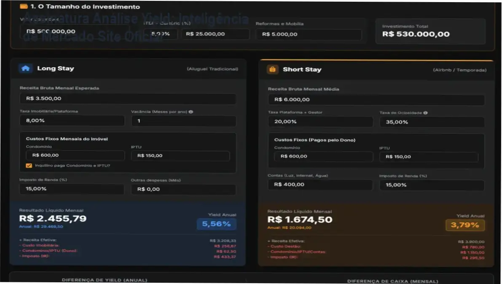Edit Taxa Plataforma + Gestor field 20,00%
The image size is (502, 284).
(x=320, y=122)
